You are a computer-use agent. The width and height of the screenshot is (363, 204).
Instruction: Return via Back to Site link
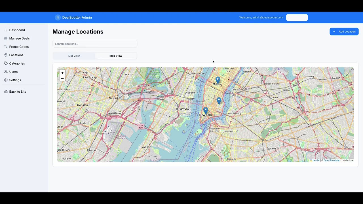tap(18, 92)
